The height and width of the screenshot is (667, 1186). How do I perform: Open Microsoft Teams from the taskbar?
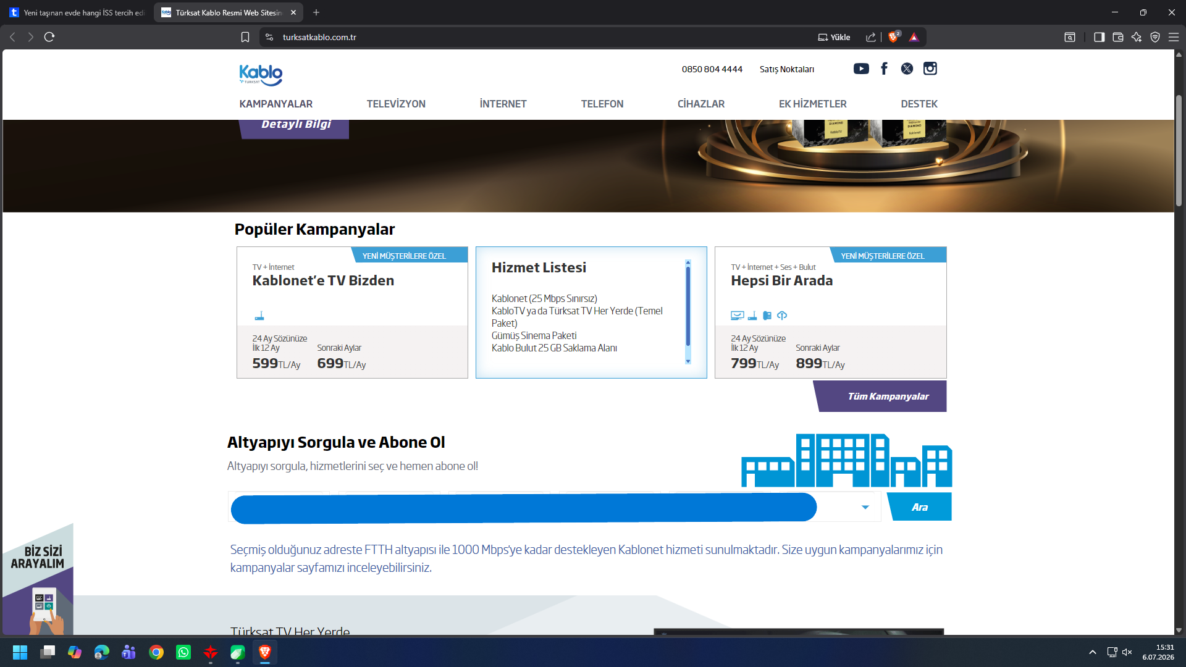tap(129, 652)
